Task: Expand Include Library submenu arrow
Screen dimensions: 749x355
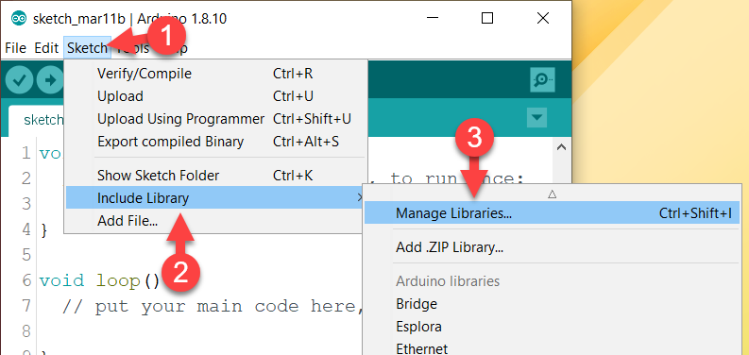Action: 360,197
